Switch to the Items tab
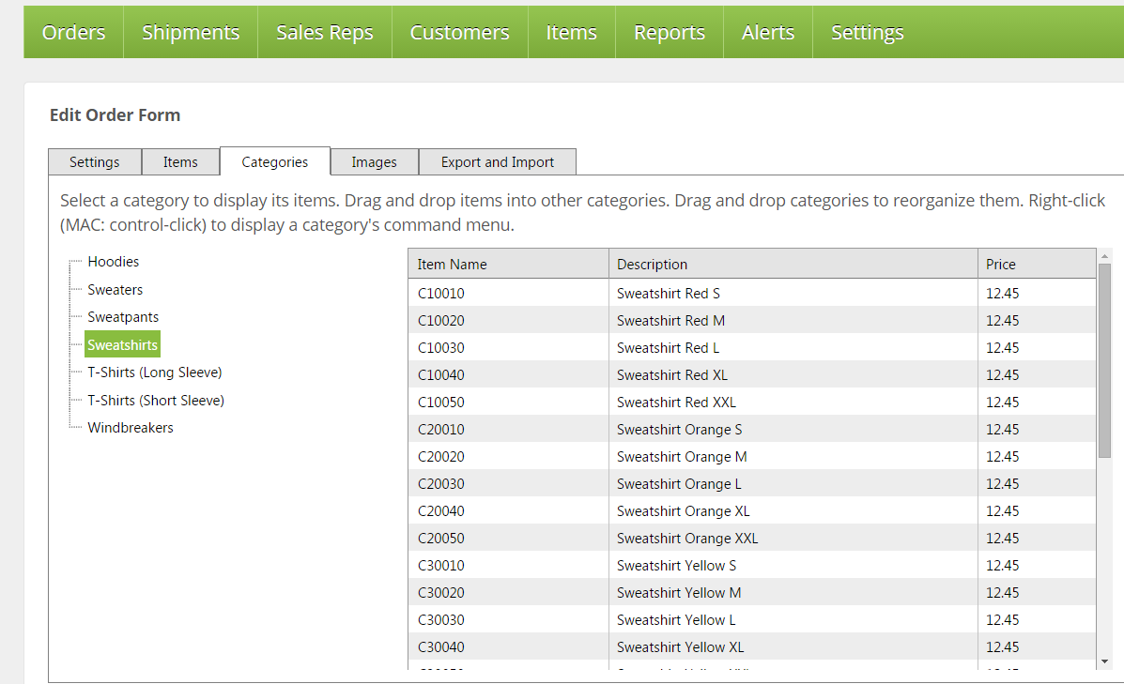This screenshot has height=684, width=1124. click(180, 162)
